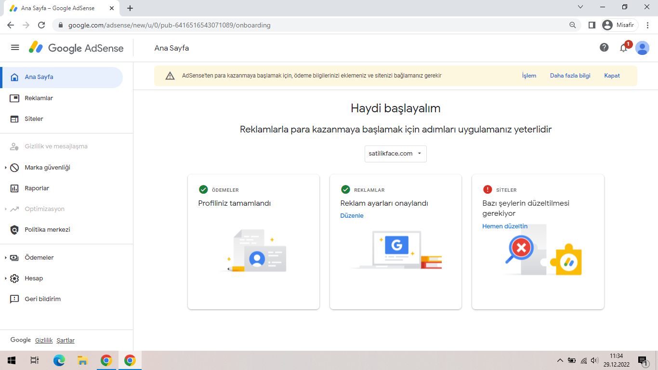Click the Ana Sayfa home icon
658x370 pixels.
click(14, 77)
